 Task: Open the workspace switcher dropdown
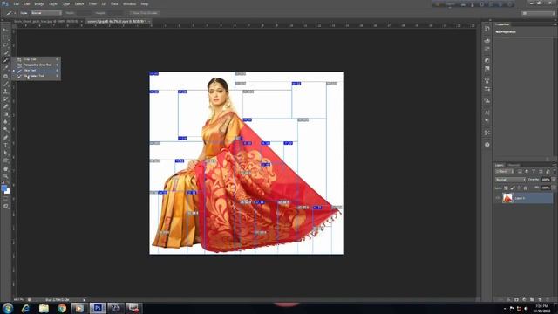[538, 13]
